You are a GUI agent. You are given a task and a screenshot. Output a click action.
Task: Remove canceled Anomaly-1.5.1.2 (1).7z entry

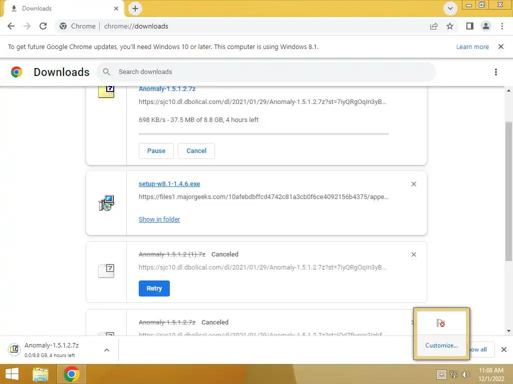[413, 254]
